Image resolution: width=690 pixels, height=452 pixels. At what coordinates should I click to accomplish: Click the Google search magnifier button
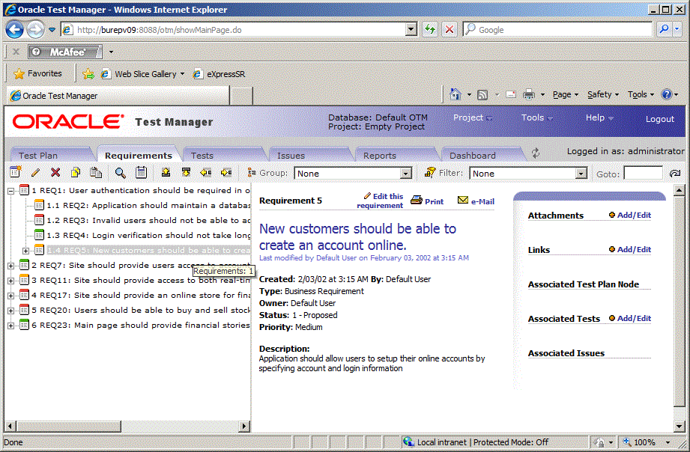point(664,29)
